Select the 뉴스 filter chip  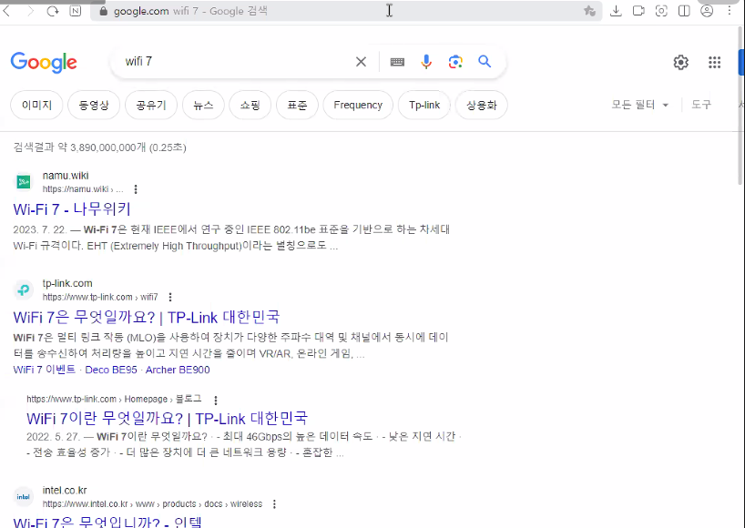[203, 105]
